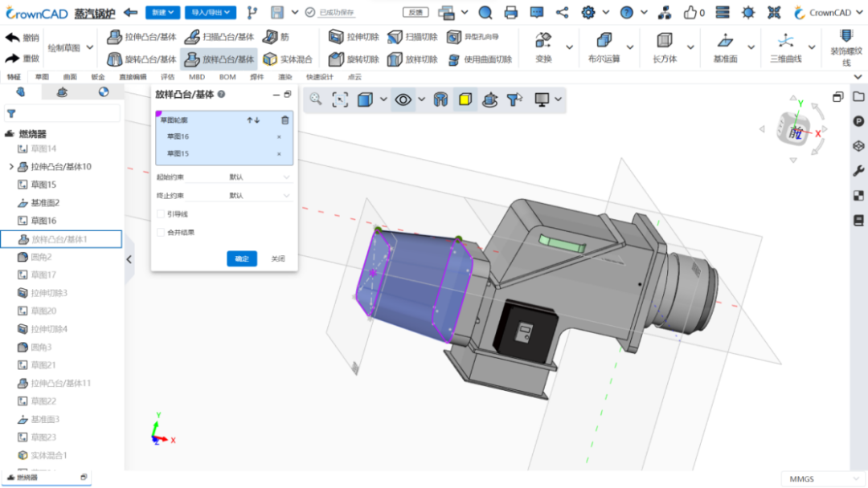The height and width of the screenshot is (488, 868).
Task: Switch to the 曲面 ribbon tab
Action: (x=70, y=77)
